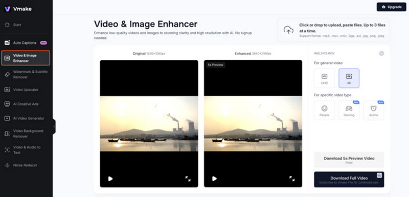This screenshot has height=197, width=409.
Task: Select the Anime video type
Action: [x=374, y=111]
